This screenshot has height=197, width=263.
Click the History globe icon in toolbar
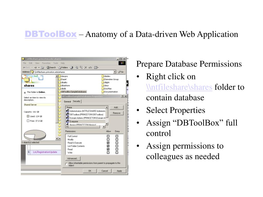click(71, 67)
